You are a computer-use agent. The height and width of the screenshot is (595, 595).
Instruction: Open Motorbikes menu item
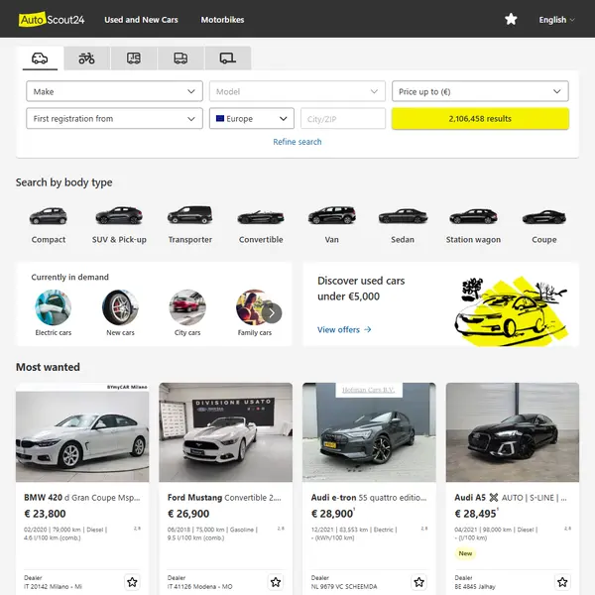pyautogui.click(x=222, y=20)
